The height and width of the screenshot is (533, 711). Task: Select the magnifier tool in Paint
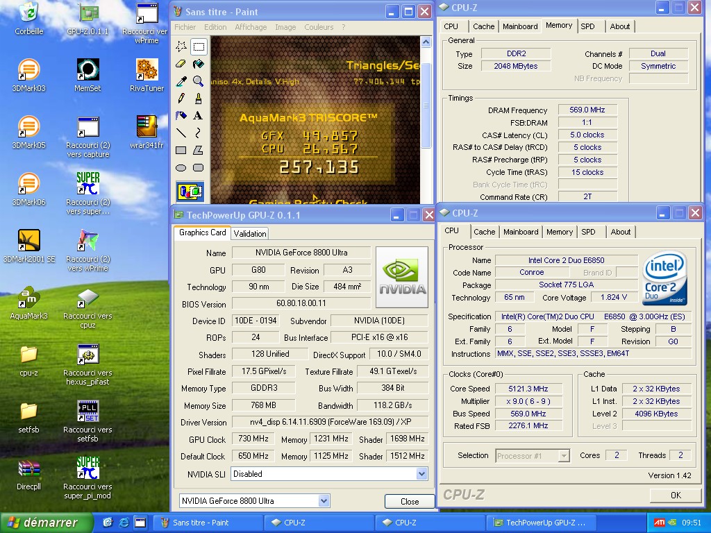tap(198, 81)
